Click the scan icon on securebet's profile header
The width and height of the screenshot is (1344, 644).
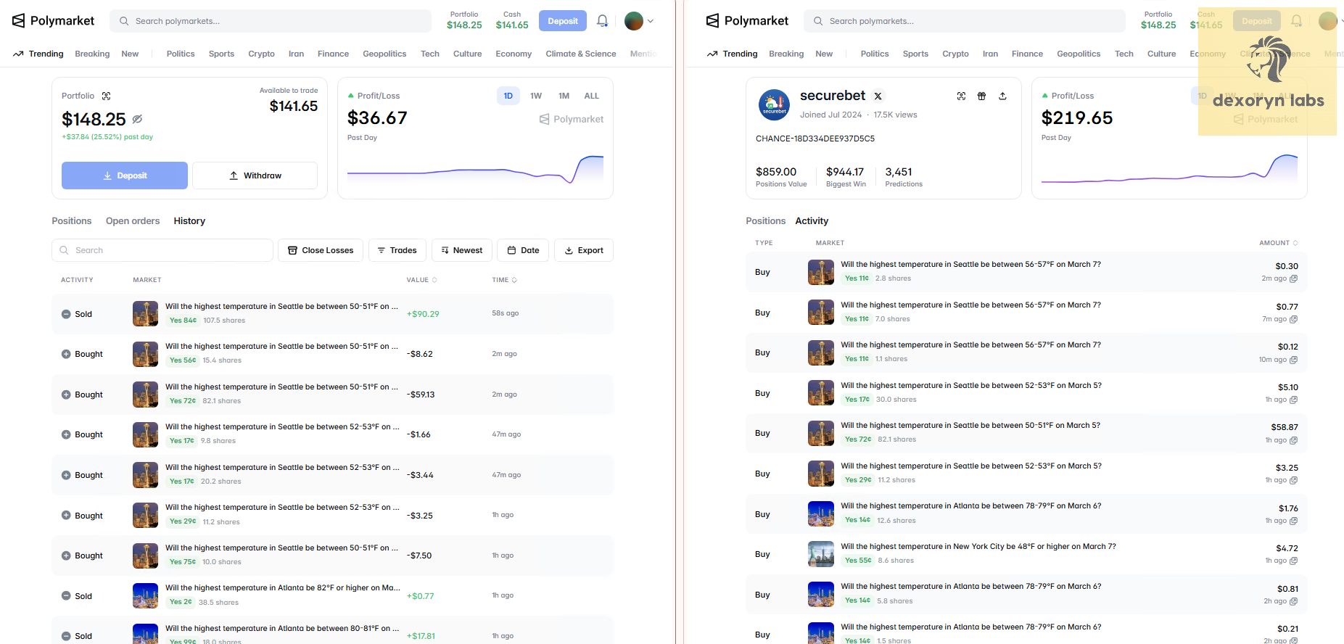click(961, 96)
